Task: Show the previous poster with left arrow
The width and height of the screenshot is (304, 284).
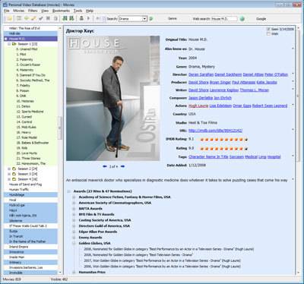Action: point(105,166)
